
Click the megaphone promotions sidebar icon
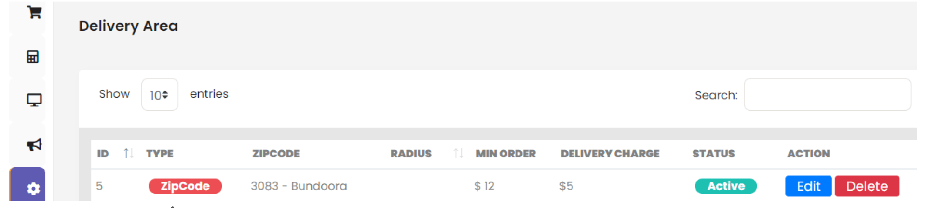(34, 144)
